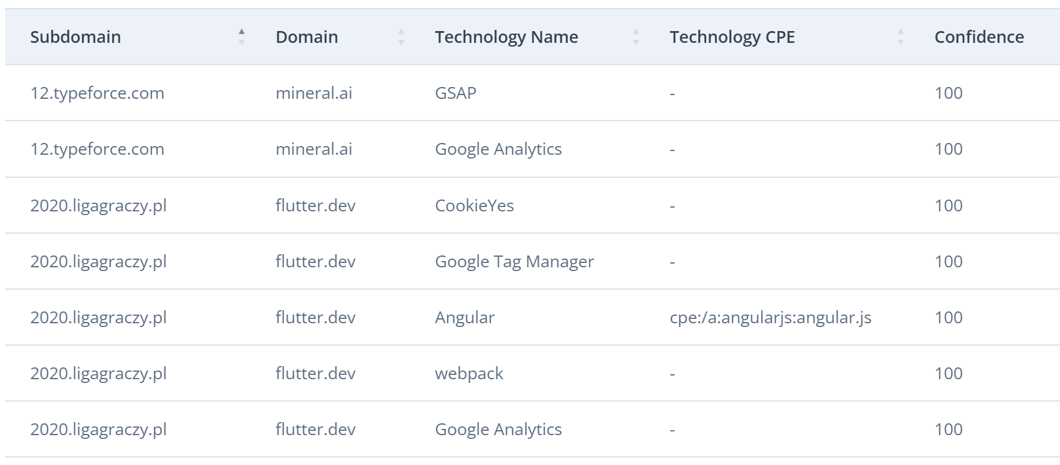Screen dimensions: 1060x465
Task: Click flutter.dev in the CookieYes row
Action: pyautogui.click(x=315, y=206)
